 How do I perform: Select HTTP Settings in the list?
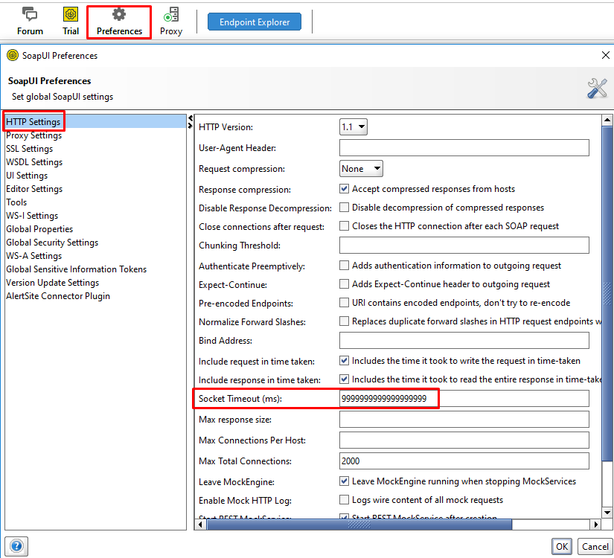[95, 122]
